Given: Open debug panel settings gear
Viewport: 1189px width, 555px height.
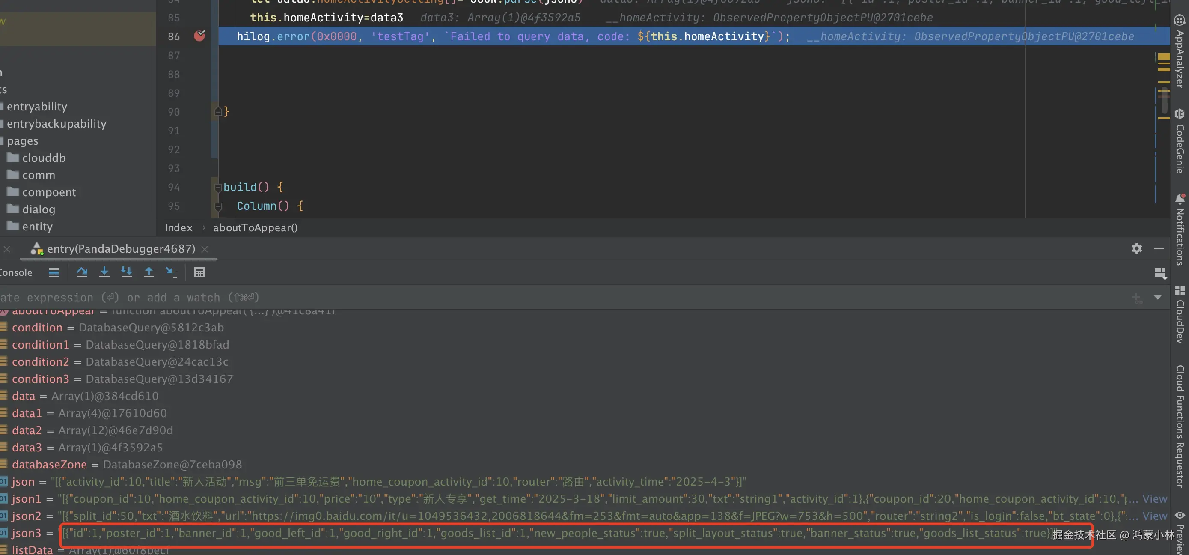Looking at the screenshot, I should pos(1136,248).
